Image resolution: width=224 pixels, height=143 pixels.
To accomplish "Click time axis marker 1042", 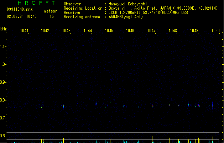I will (x=45, y=31).
